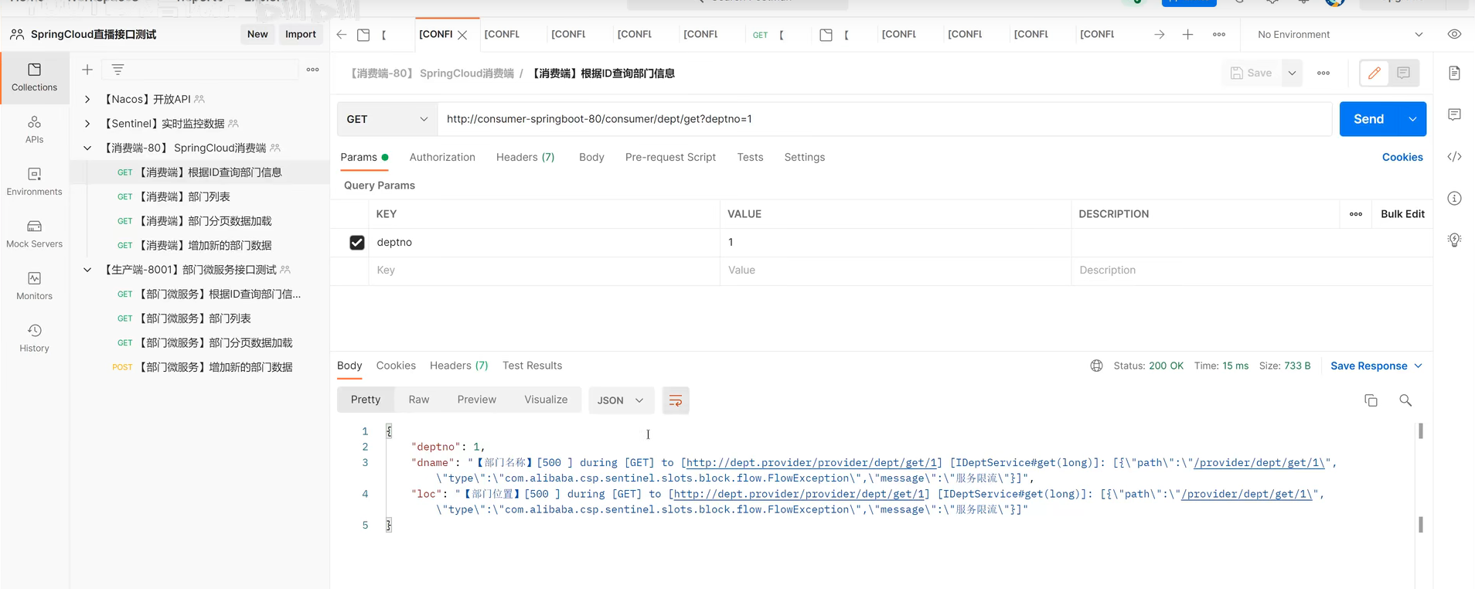Search within the response body
This screenshot has width=1475, height=589.
point(1405,400)
